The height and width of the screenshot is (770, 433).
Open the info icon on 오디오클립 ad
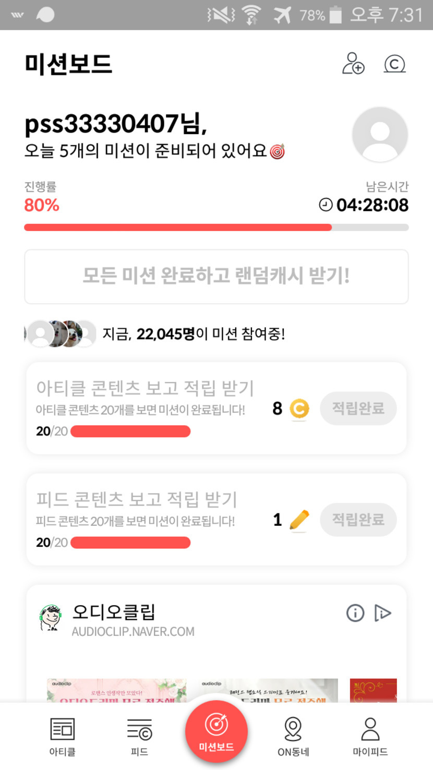click(355, 613)
